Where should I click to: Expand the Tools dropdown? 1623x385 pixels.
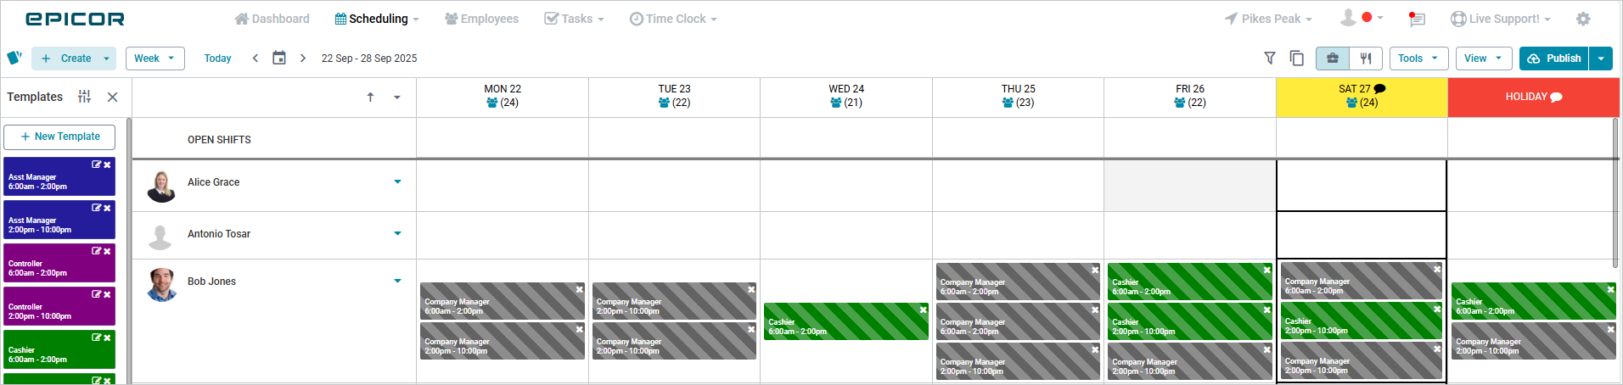click(1418, 59)
